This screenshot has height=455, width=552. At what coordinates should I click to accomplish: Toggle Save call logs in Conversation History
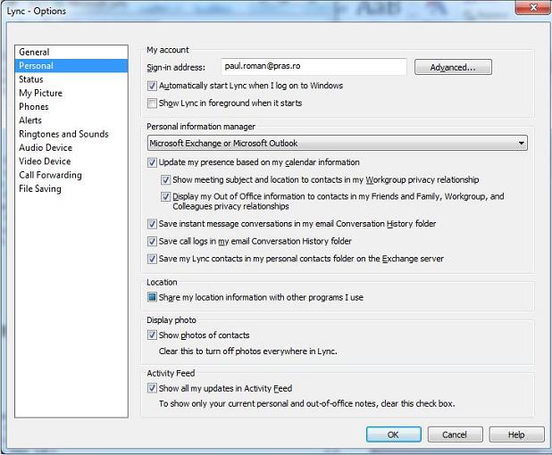point(153,242)
